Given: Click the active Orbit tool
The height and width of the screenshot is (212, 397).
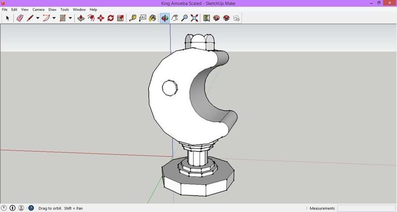Looking at the screenshot, I should (165, 18).
